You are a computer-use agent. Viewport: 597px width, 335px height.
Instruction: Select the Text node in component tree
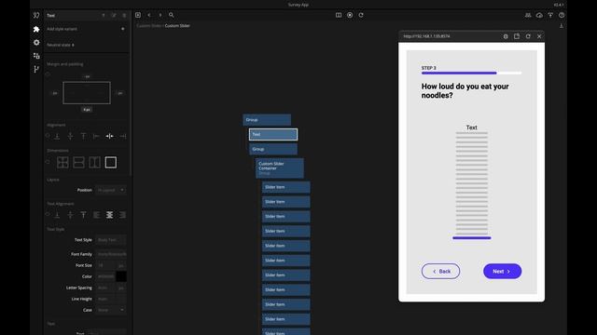tap(273, 134)
